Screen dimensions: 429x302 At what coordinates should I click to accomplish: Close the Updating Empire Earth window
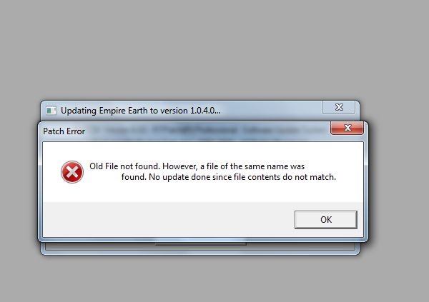point(339,107)
